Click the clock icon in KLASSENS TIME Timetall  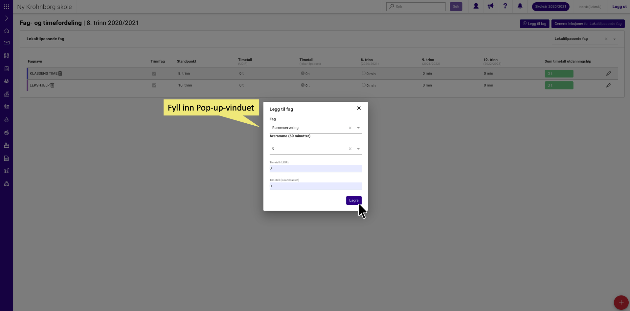tap(303, 73)
